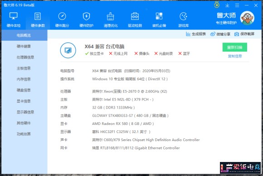263x176 pixels.
Task: Click the medal badge icon in title bar
Action: click(x=217, y=5)
